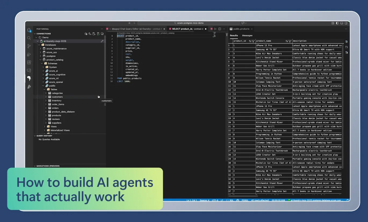Image resolution: width=368 pixels, height=222 pixels.
Task: Open the Source Control view
Action: [30, 46]
